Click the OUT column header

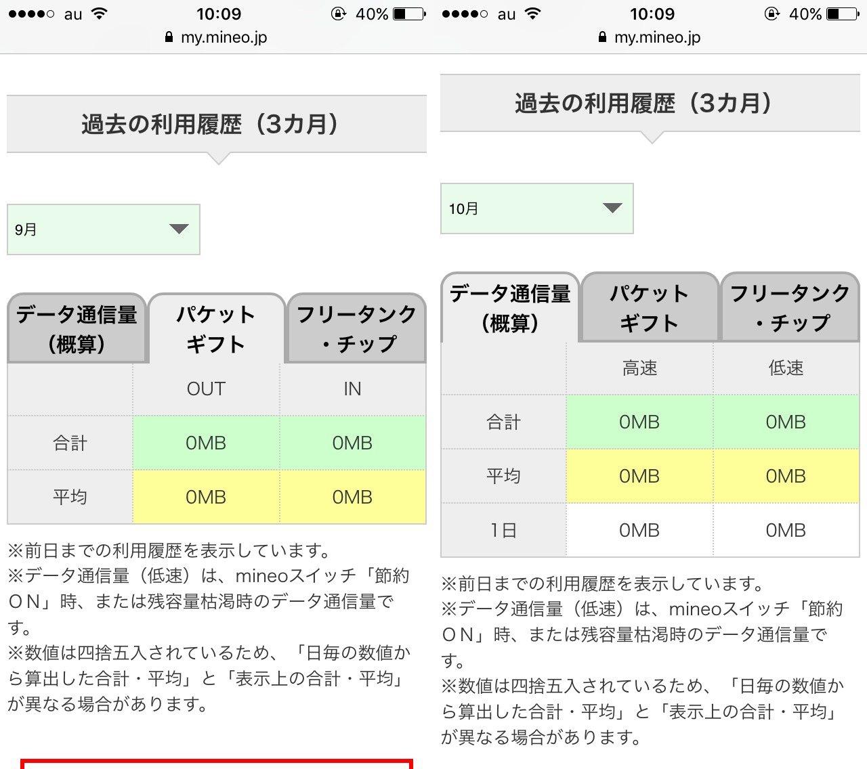206,389
